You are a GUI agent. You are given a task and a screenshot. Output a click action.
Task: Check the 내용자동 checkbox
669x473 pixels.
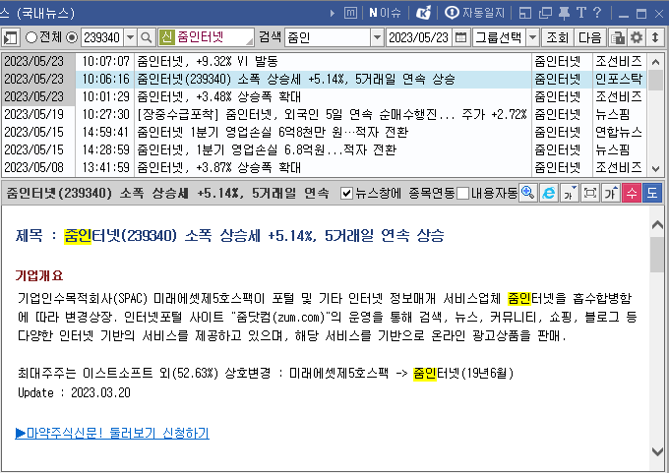[x=463, y=193]
